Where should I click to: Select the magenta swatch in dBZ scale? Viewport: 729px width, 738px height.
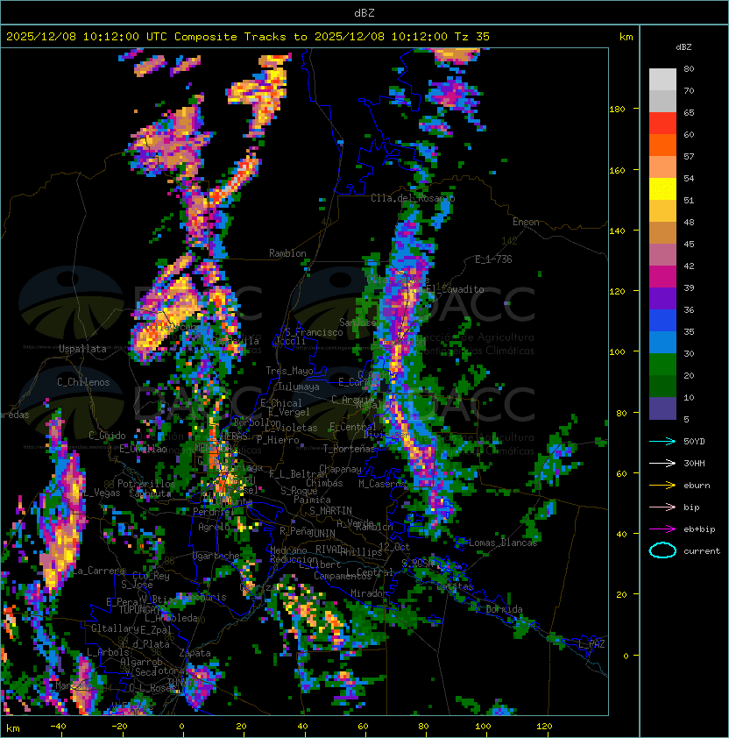662,277
